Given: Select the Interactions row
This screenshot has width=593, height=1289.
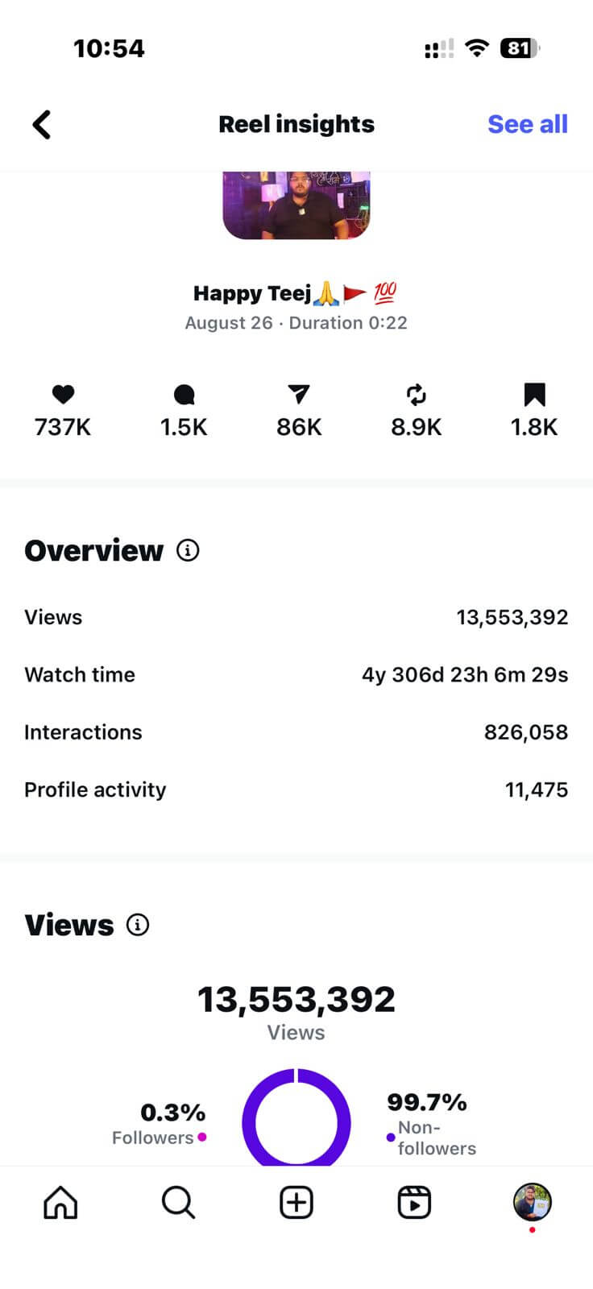Looking at the screenshot, I should (296, 732).
